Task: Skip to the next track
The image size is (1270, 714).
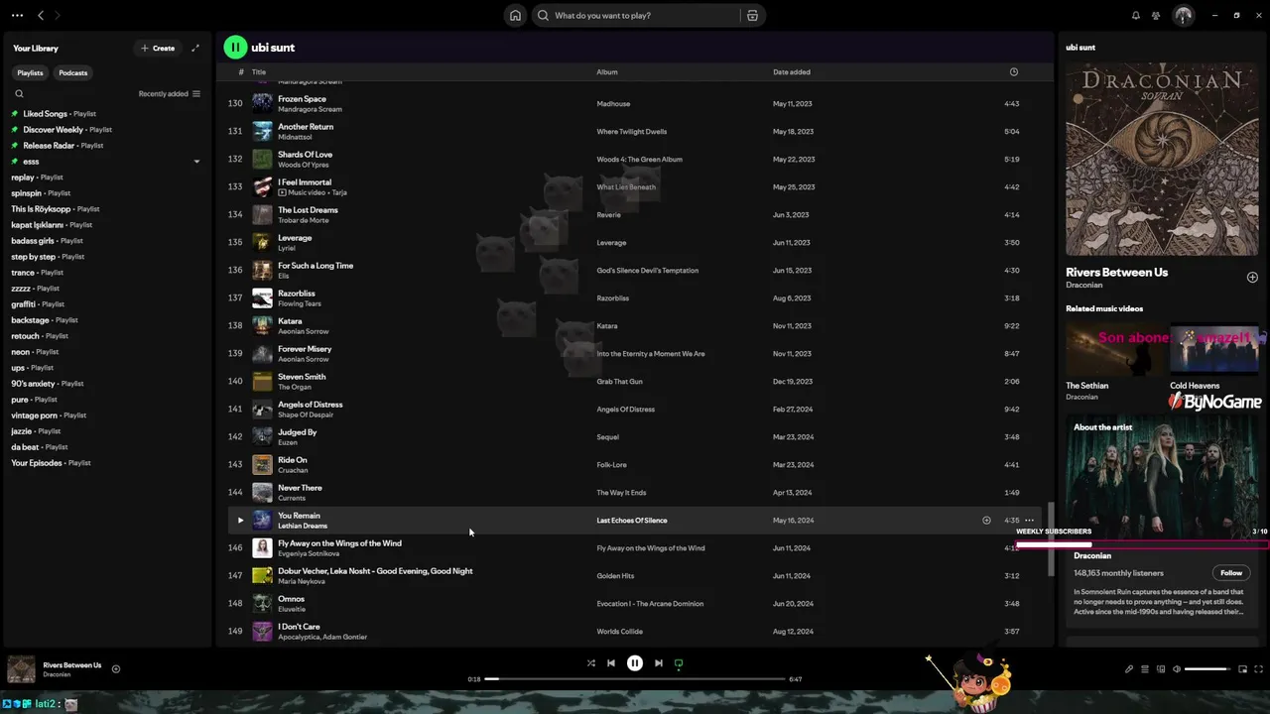Action: 658,663
